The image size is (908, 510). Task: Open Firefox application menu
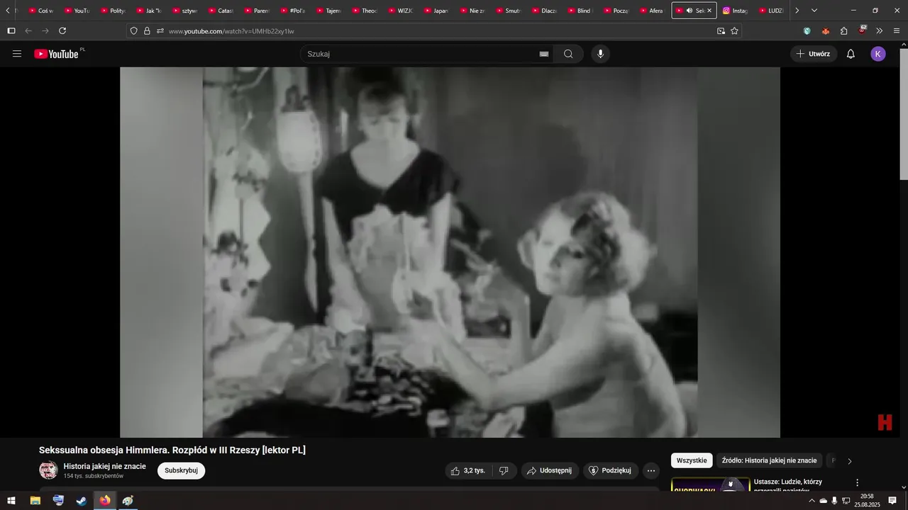897,30
